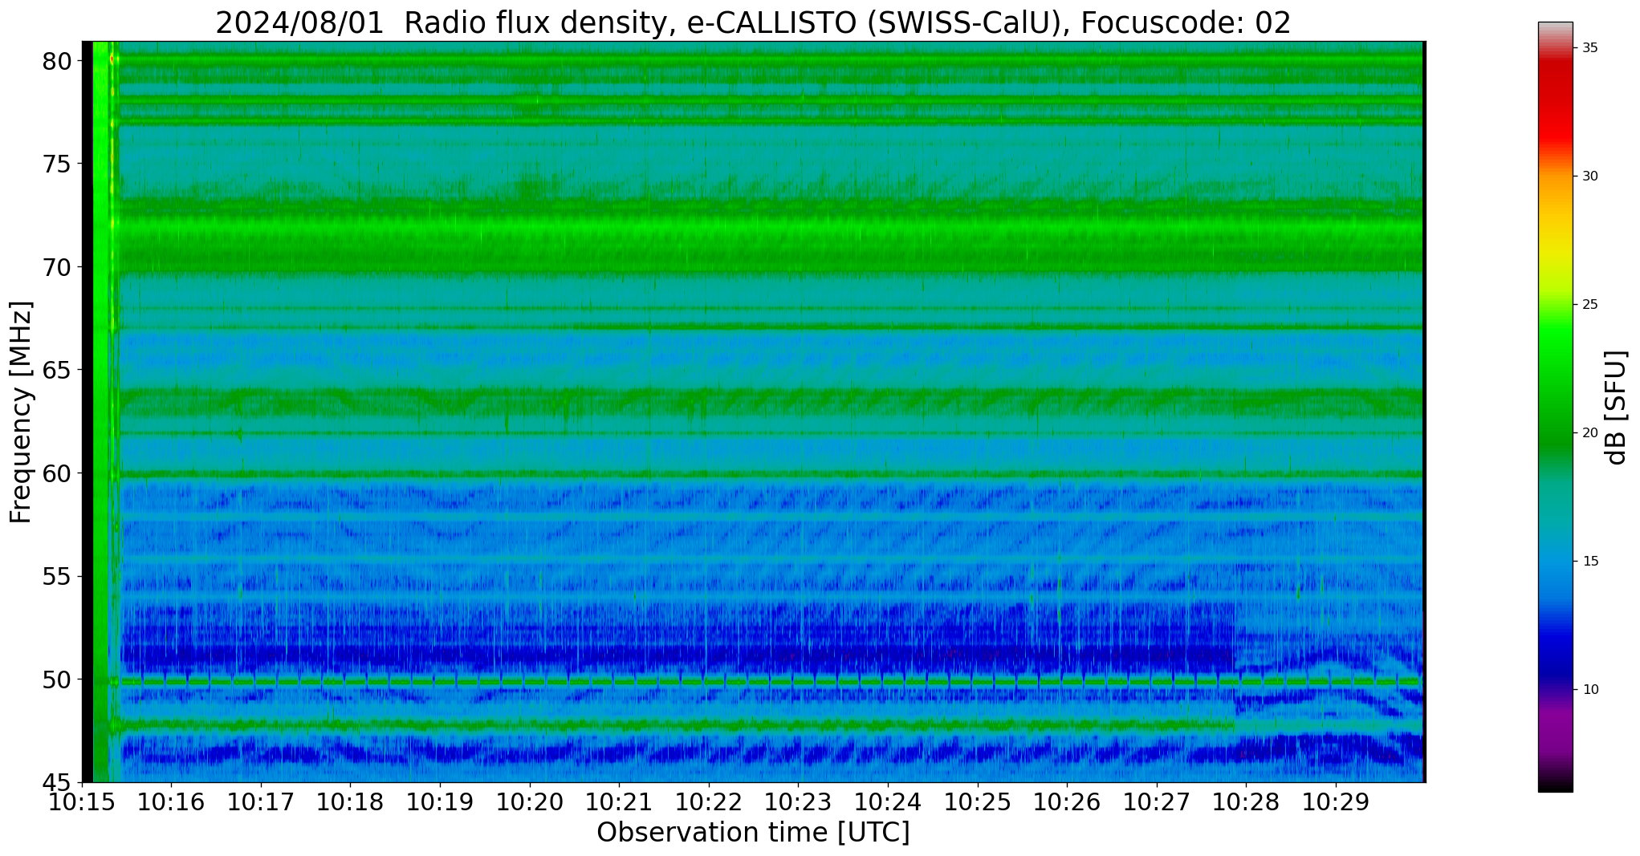The width and height of the screenshot is (1640, 856).
Task: Click the 10:24 time tick label
Action: [888, 802]
